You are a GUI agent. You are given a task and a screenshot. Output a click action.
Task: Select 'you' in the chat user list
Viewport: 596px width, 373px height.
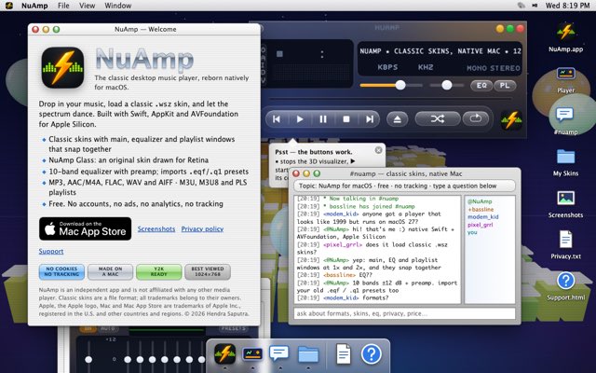point(472,232)
